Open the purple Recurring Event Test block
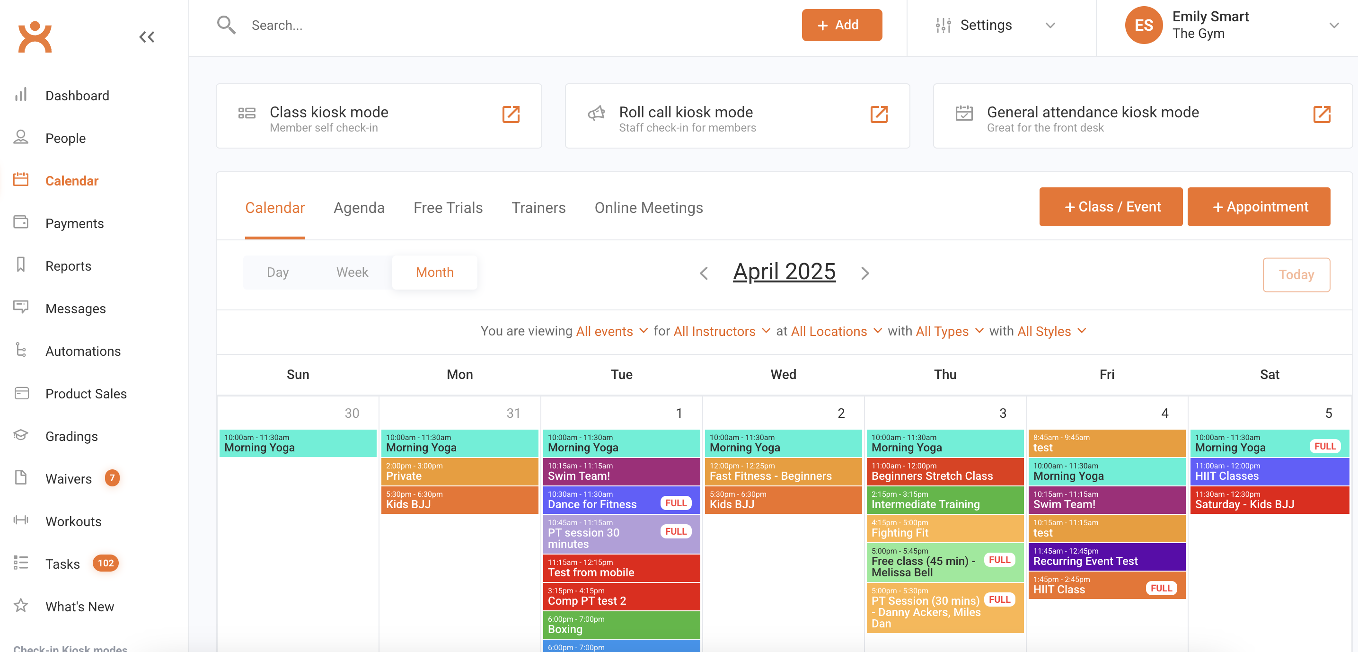Viewport: 1358px width, 652px height. click(1106, 556)
